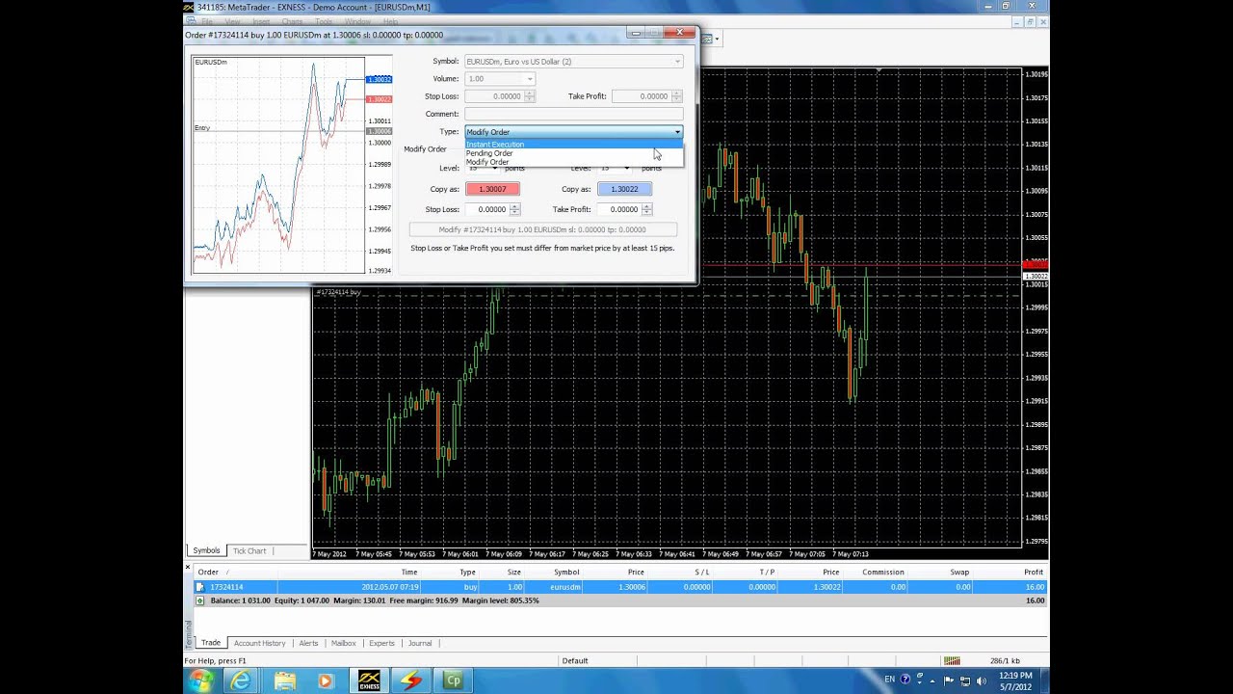Collapse the Type combo box arrow
This screenshot has width=1233, height=694.
click(x=677, y=132)
